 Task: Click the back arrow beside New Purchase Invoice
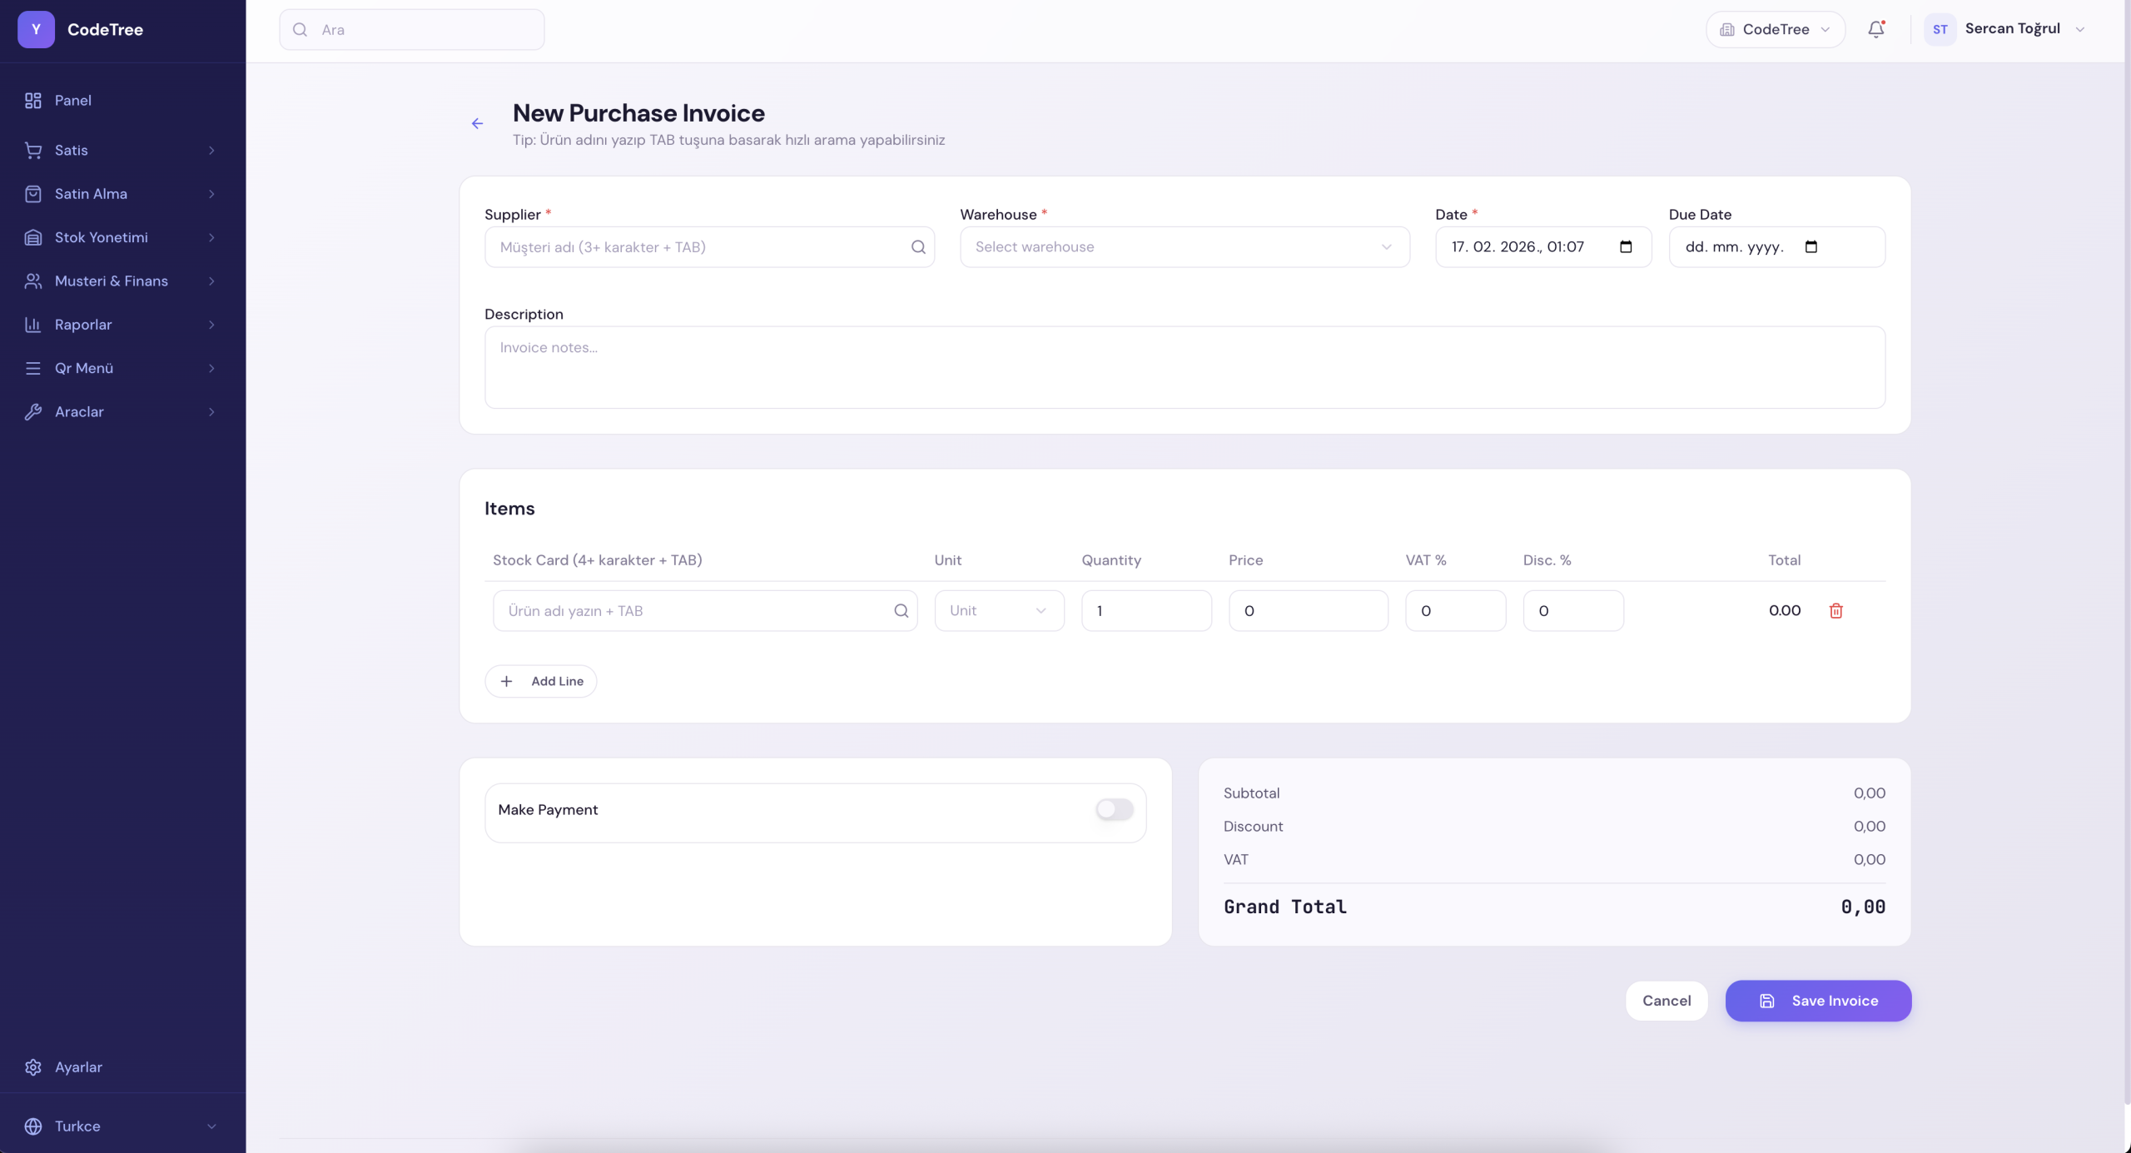477,124
